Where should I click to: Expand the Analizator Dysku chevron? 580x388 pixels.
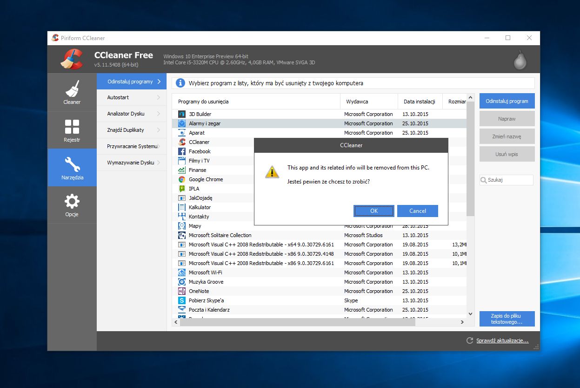[x=159, y=114]
